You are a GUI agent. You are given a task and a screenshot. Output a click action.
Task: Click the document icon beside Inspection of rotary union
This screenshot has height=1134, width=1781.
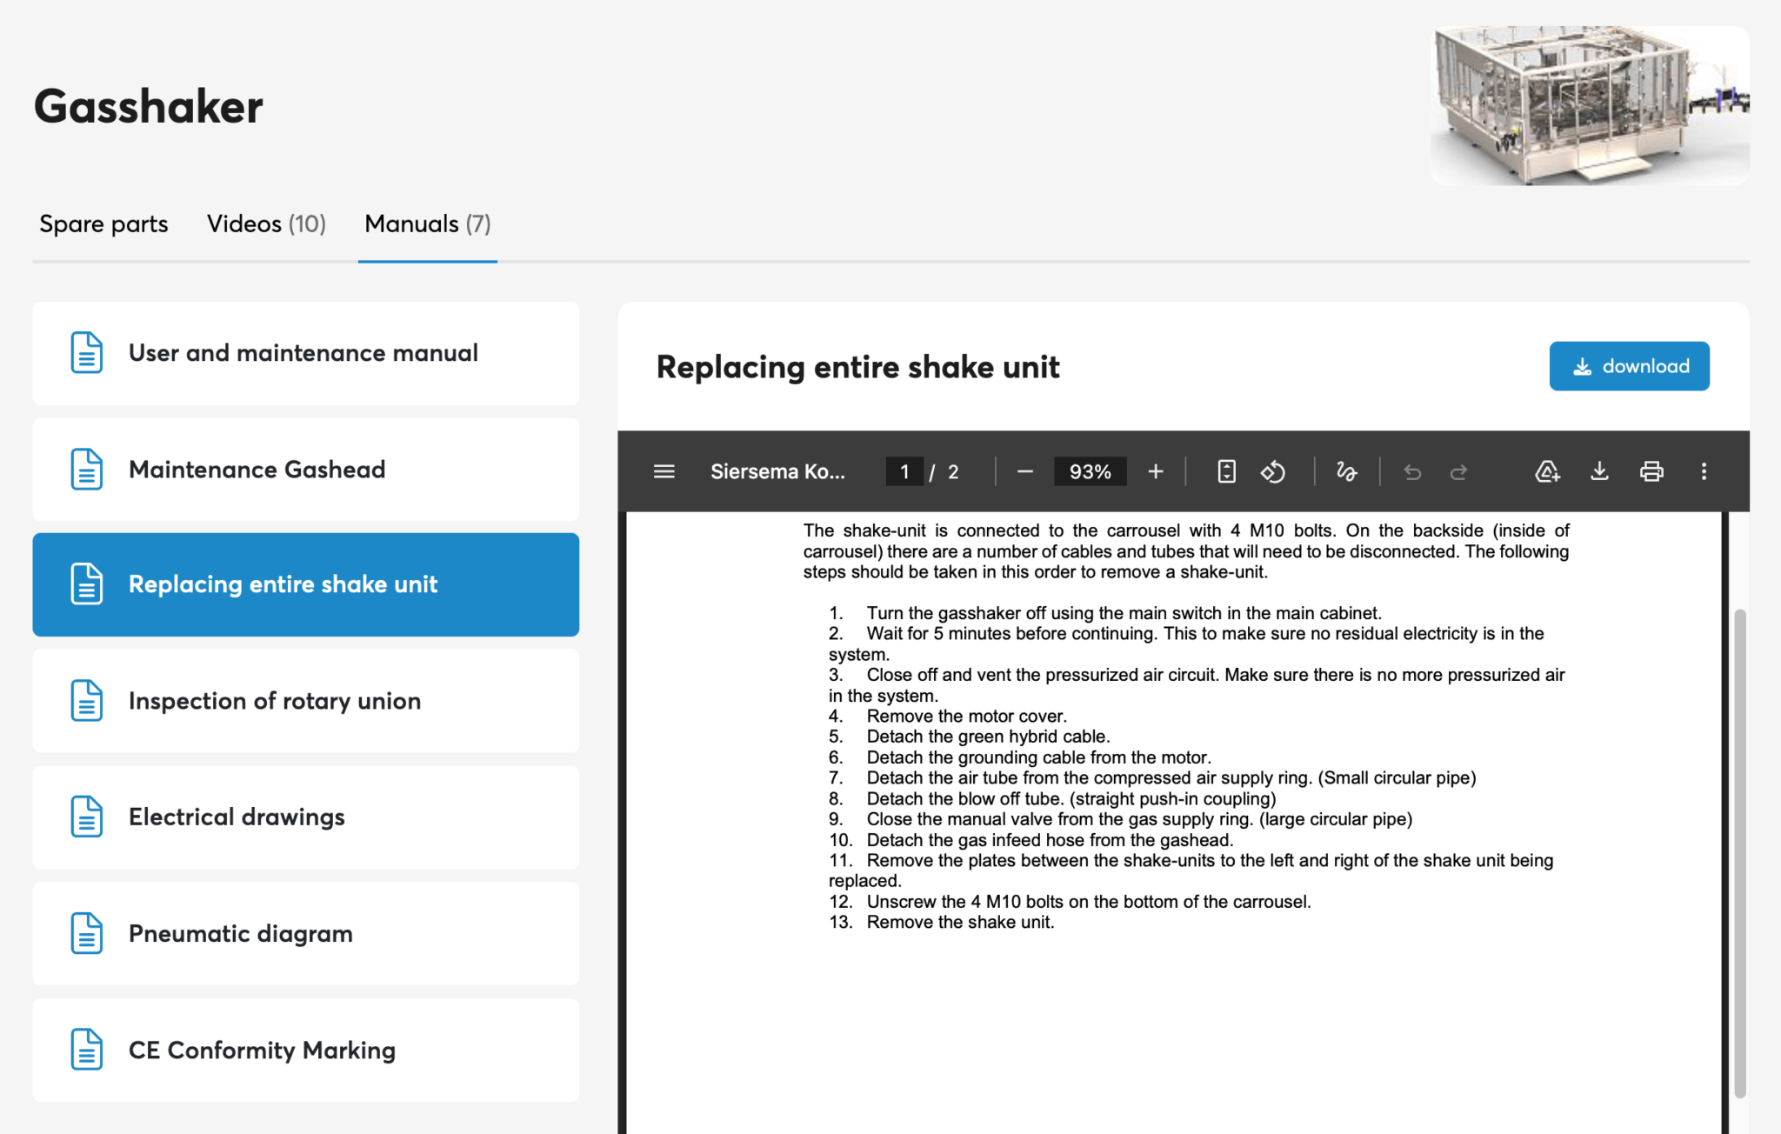point(86,700)
